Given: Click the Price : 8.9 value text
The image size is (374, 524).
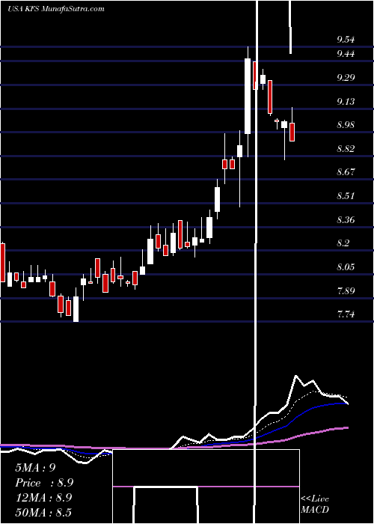Looking at the screenshot, I should coord(44,483).
